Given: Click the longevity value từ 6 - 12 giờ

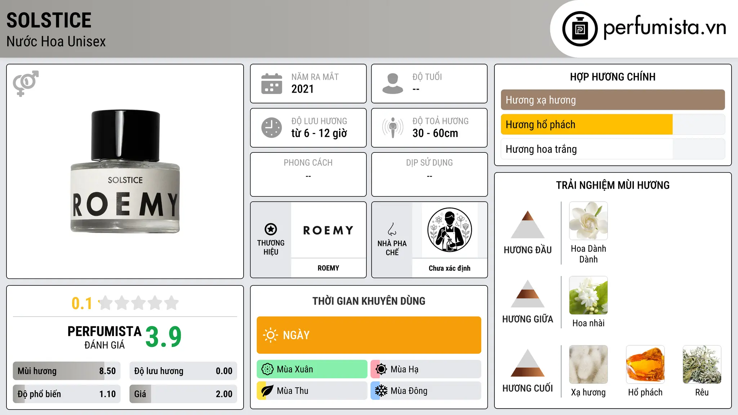Looking at the screenshot, I should pyautogui.click(x=319, y=133).
